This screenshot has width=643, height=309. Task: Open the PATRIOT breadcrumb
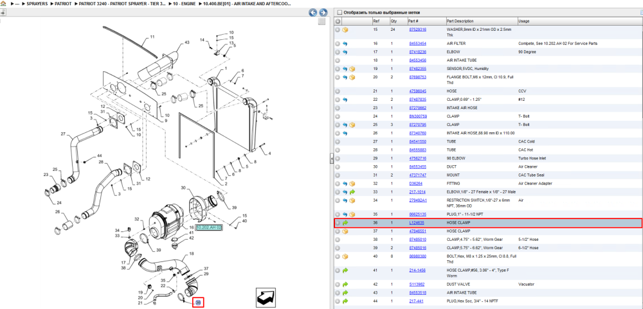pos(63,3)
